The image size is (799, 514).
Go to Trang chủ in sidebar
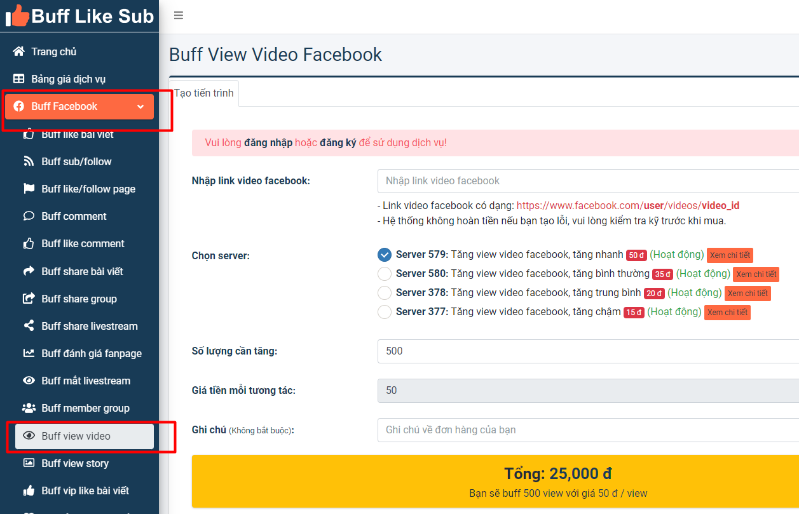point(79,51)
